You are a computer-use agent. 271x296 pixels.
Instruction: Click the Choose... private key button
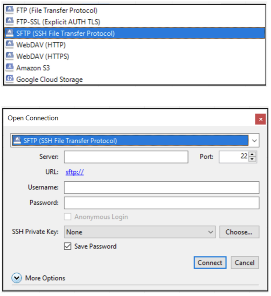(239, 232)
